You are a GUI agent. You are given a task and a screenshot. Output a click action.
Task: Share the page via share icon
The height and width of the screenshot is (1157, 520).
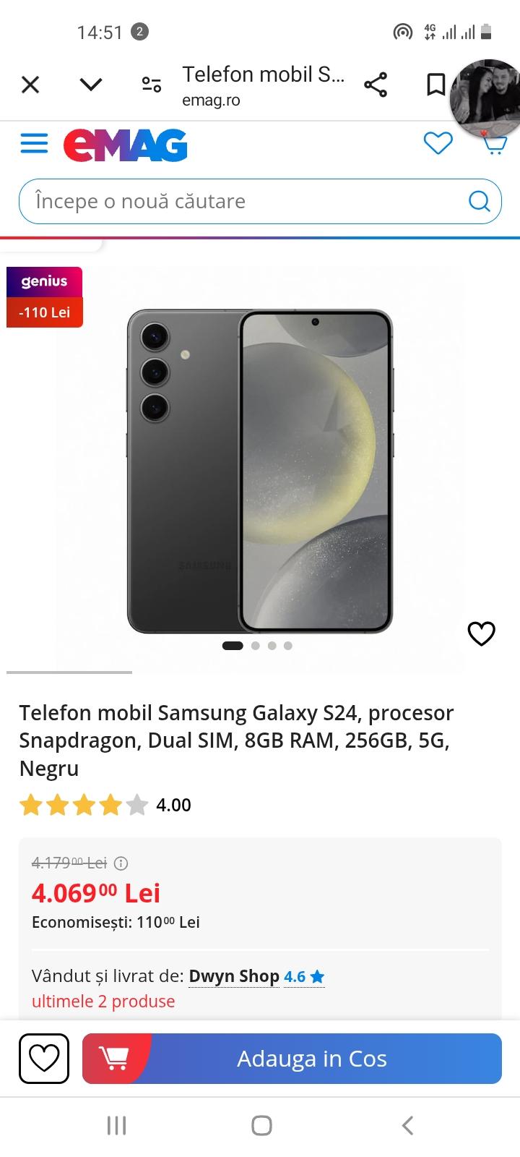click(376, 85)
